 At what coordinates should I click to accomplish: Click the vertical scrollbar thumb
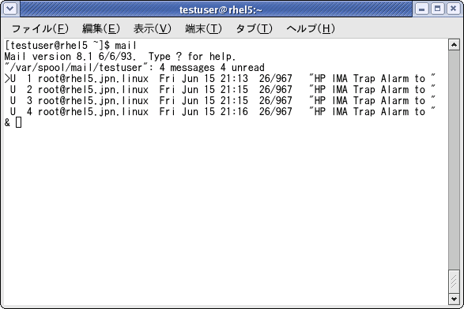click(x=454, y=281)
